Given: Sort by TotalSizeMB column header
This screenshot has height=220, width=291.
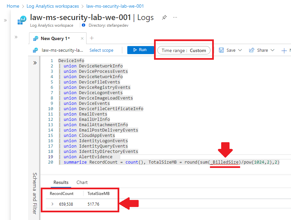Looking at the screenshot, I should click(99, 194).
